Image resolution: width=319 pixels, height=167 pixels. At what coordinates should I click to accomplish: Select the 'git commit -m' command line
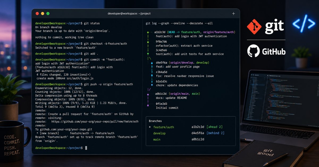80,60
